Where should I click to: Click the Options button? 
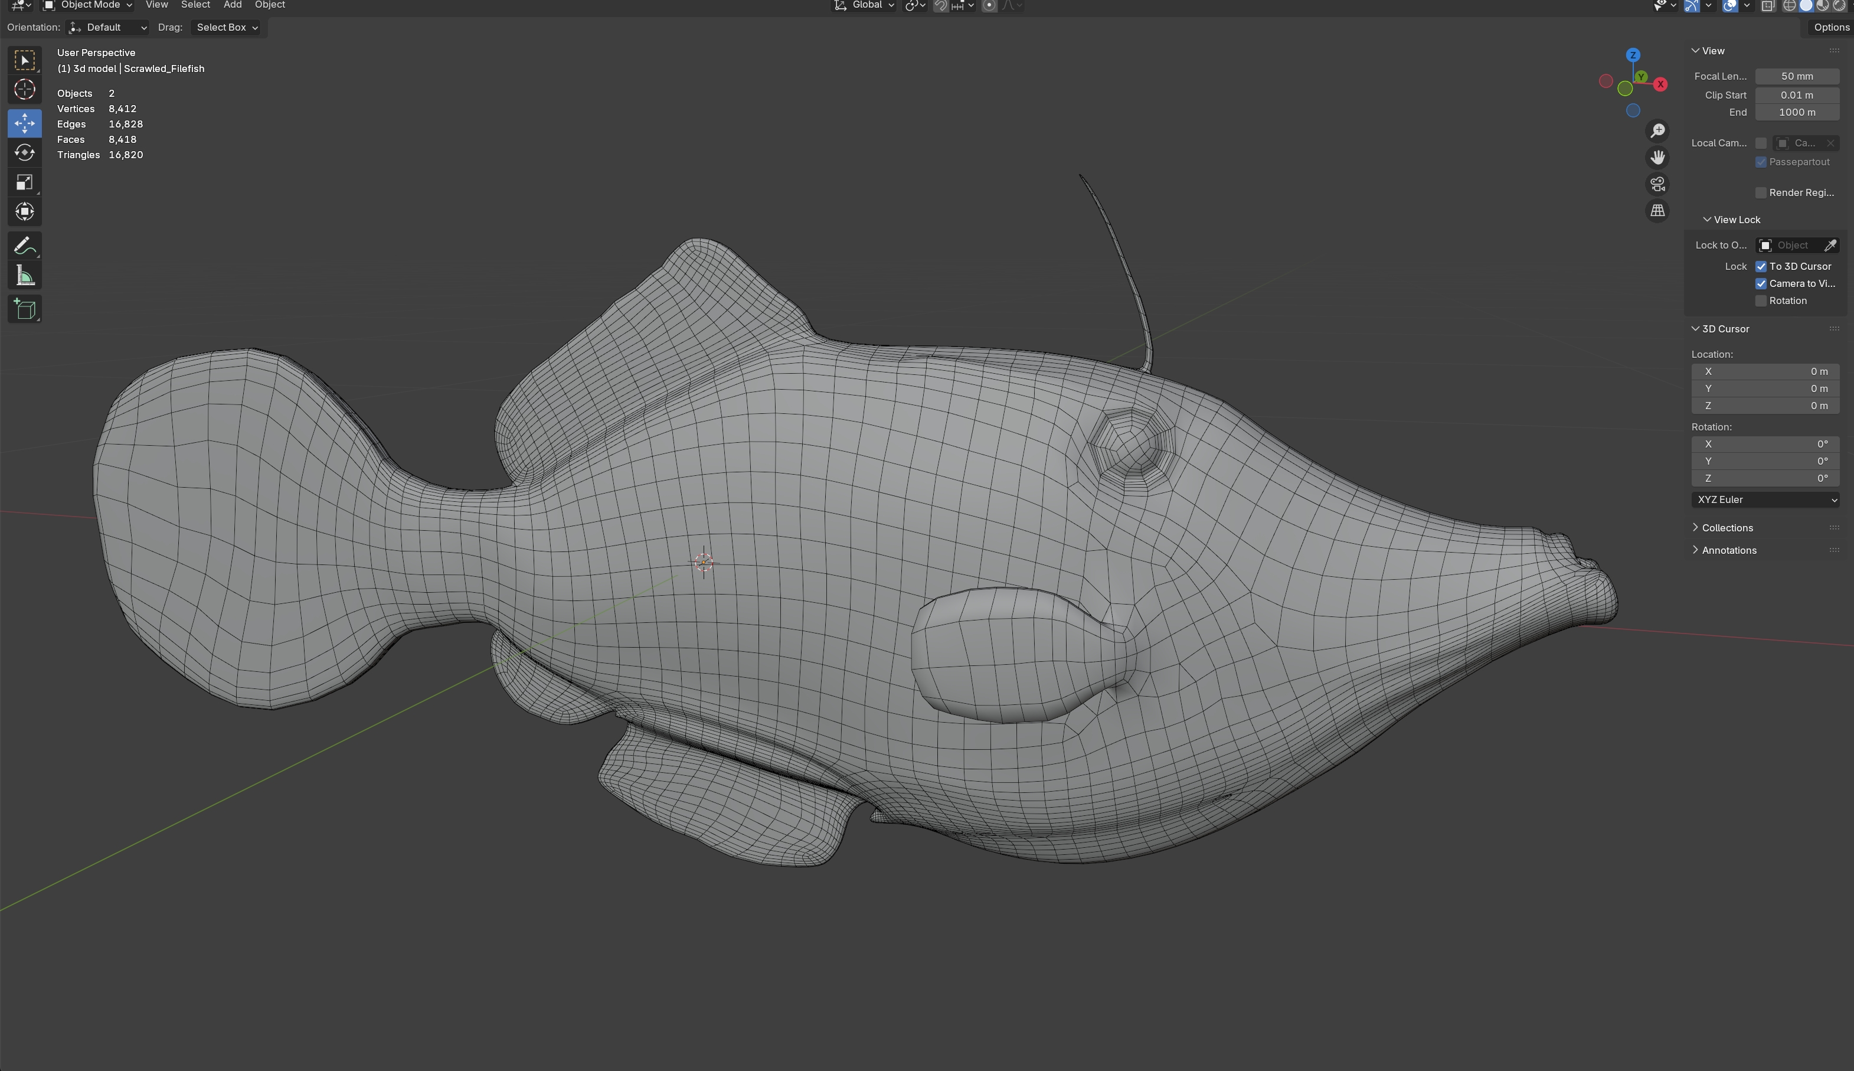coord(1830,27)
